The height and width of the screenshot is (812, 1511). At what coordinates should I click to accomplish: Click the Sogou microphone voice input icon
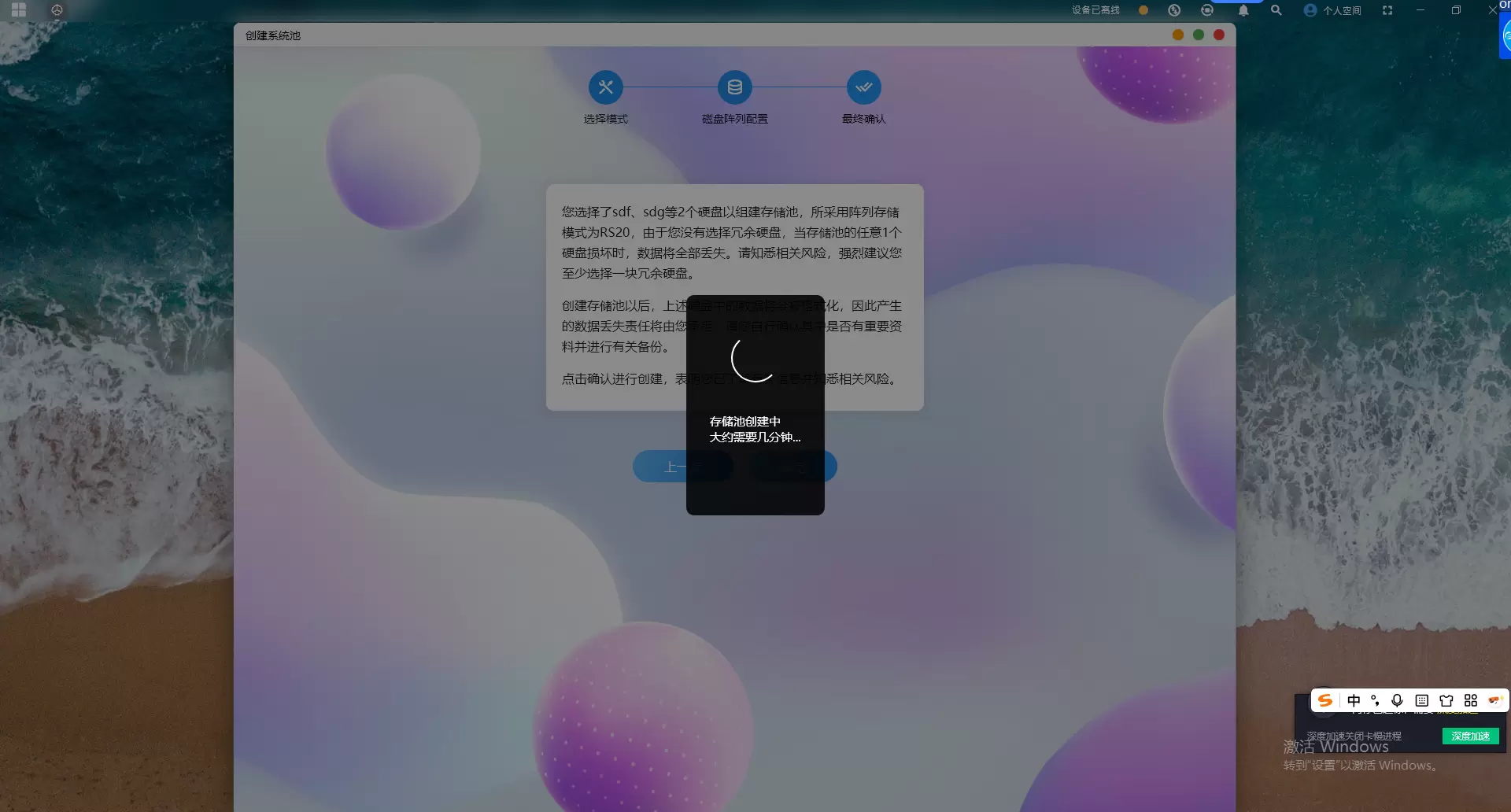pos(1397,700)
